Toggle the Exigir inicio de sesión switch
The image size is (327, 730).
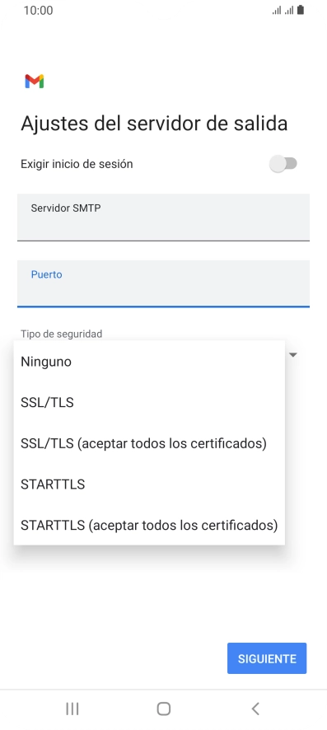[x=283, y=164]
